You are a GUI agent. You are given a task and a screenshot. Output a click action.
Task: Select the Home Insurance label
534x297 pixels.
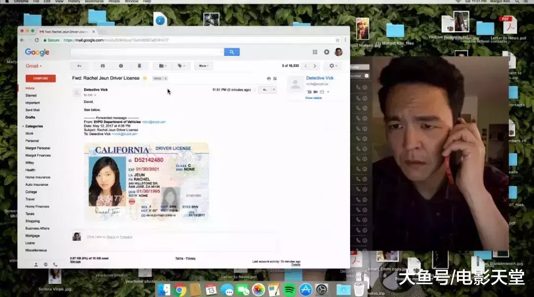click(x=38, y=177)
